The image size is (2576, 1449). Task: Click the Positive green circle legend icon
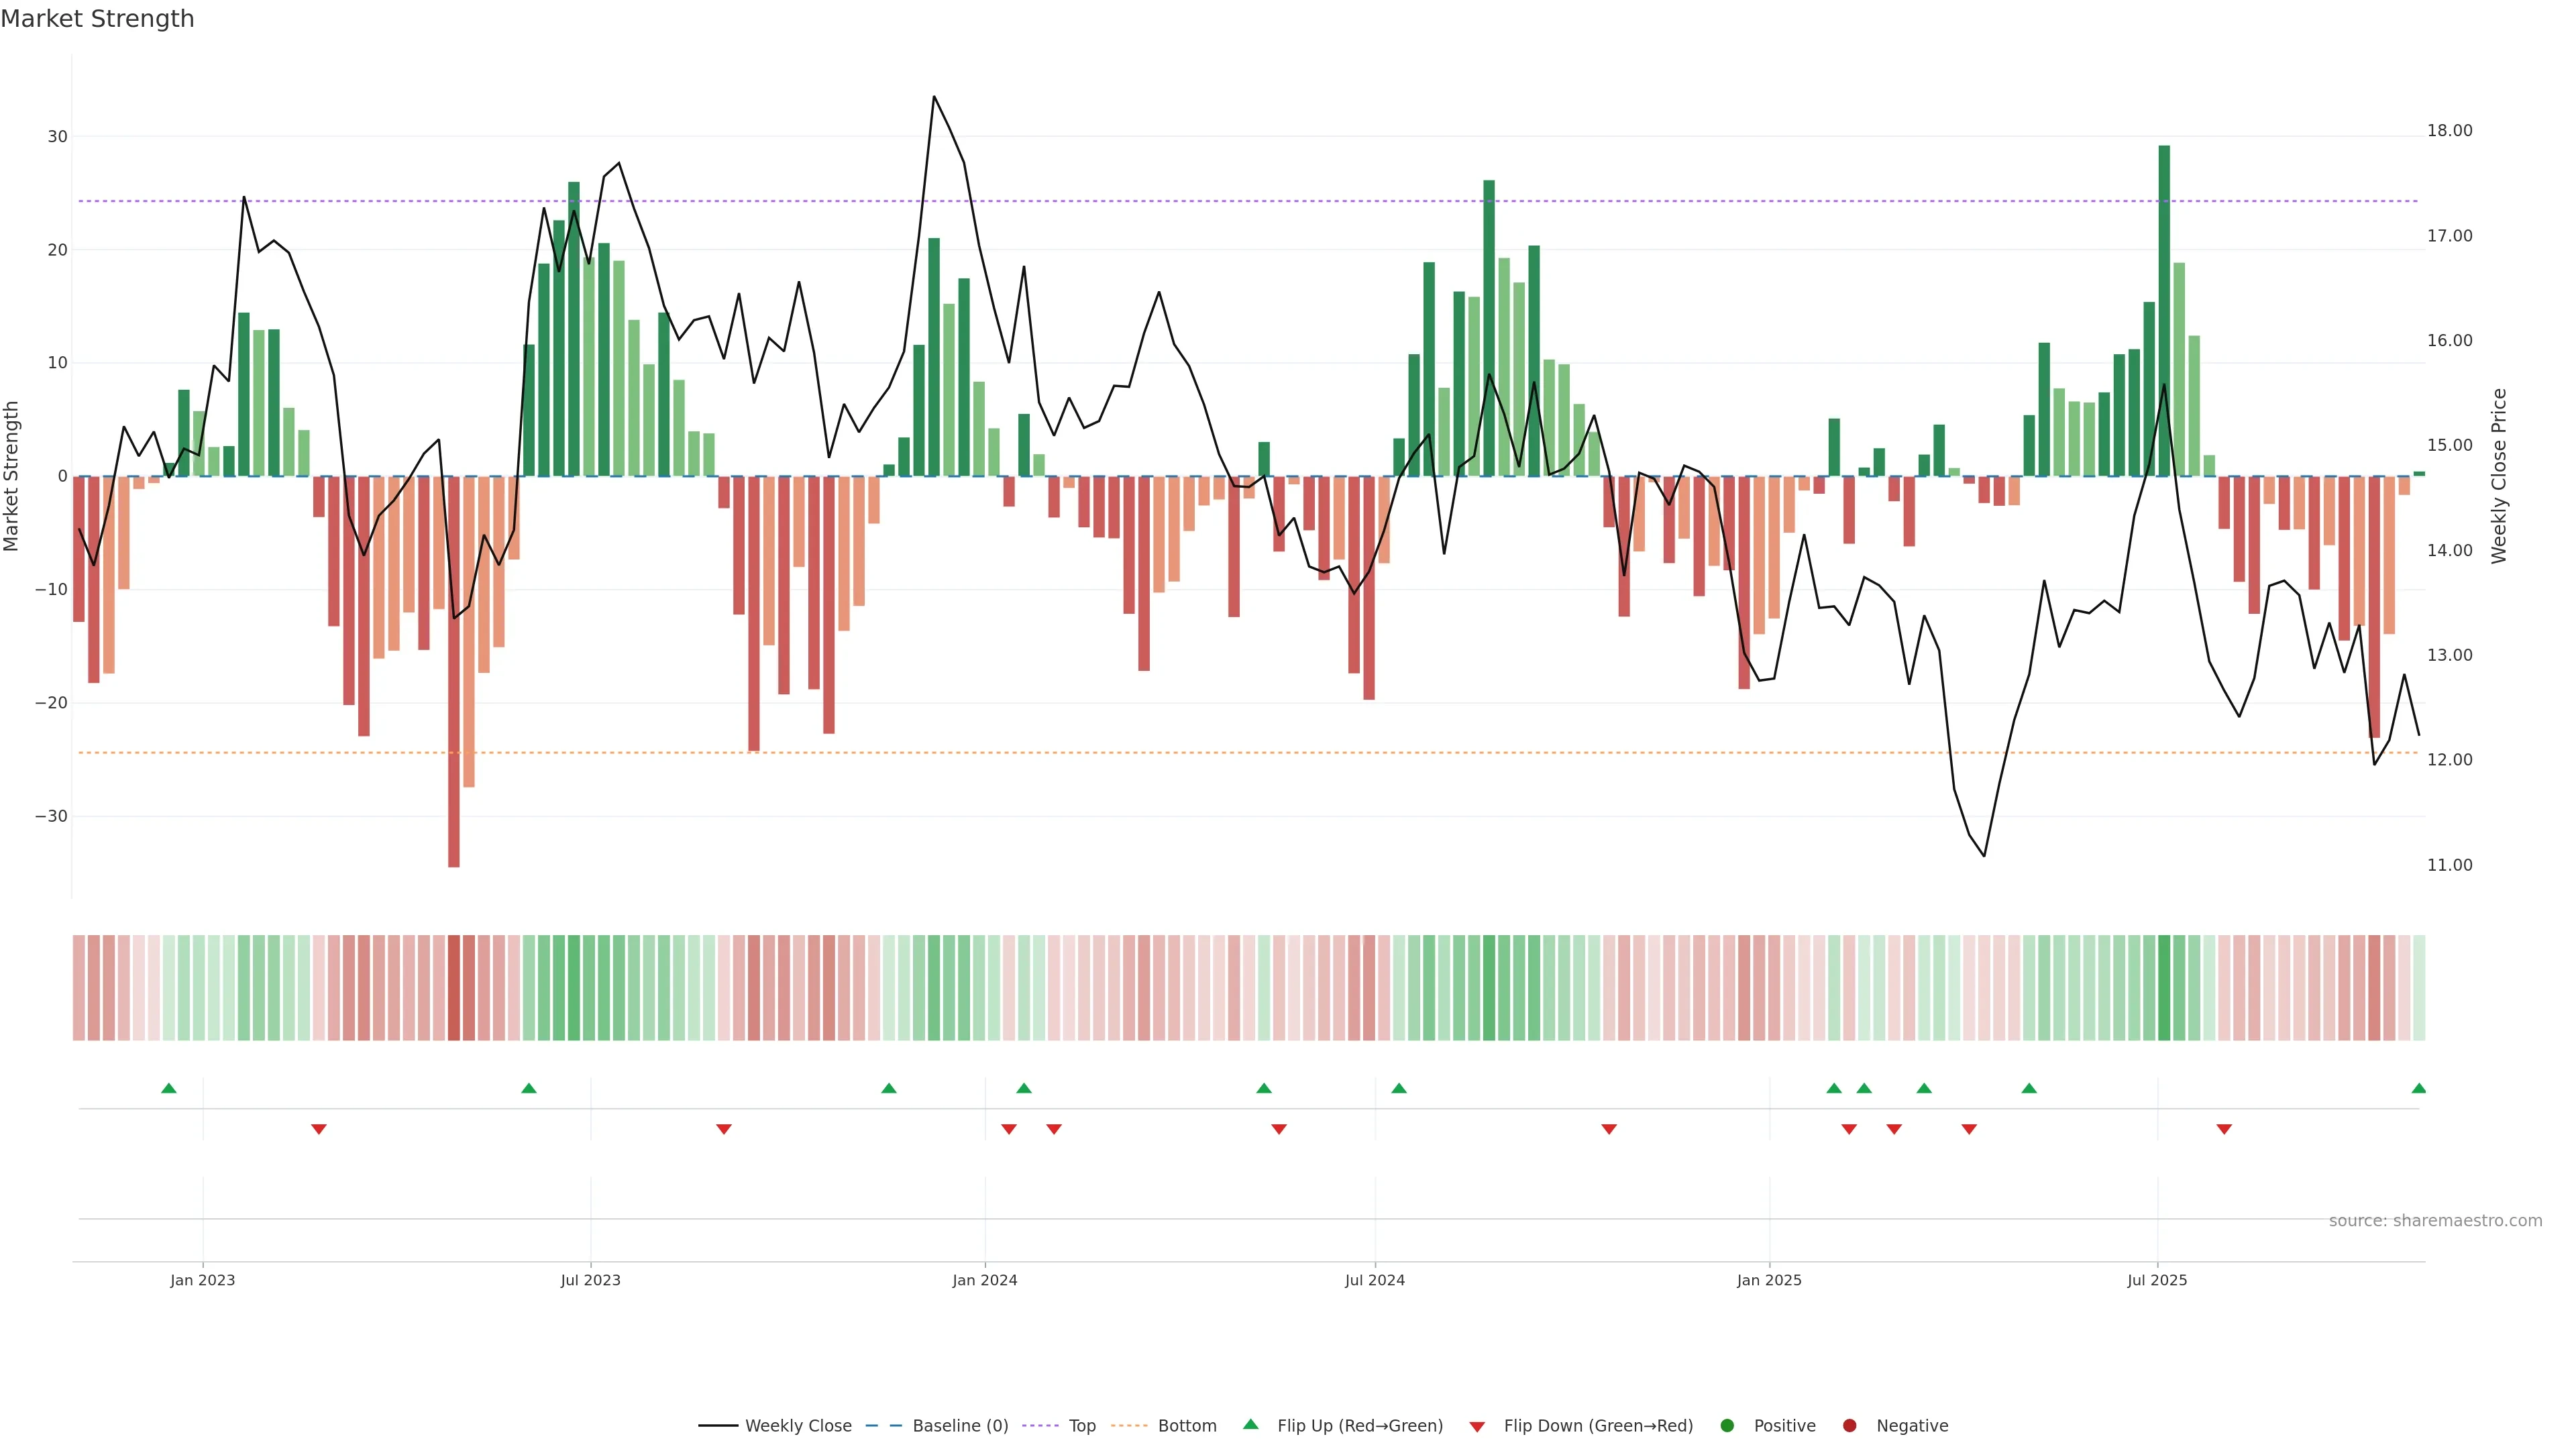click(x=1727, y=1426)
